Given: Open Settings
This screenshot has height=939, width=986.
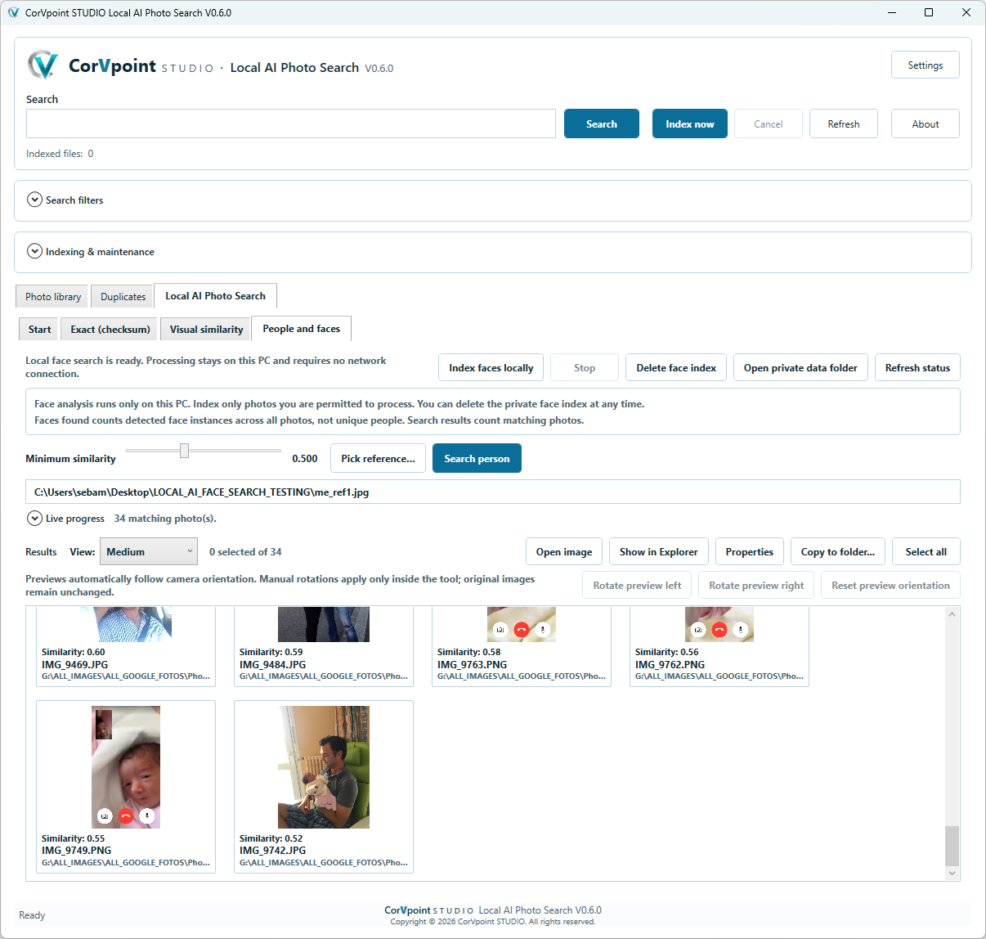Looking at the screenshot, I should (925, 65).
